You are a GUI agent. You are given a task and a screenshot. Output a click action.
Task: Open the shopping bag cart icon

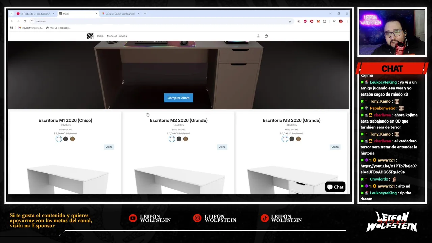click(266, 36)
